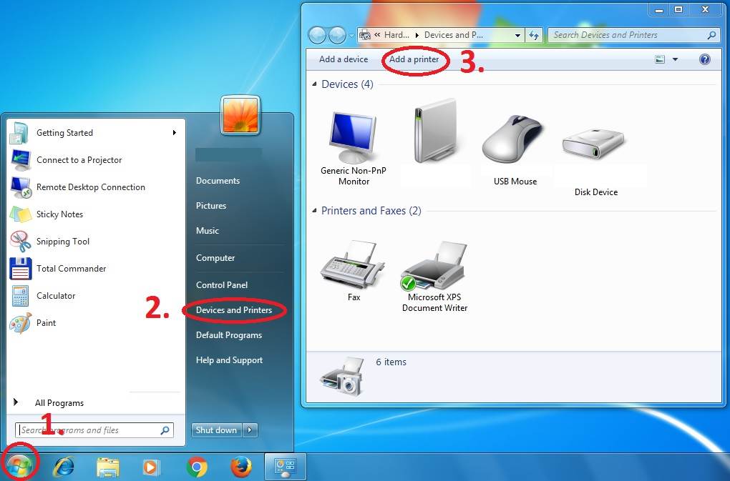Click the Devices and P... breadcrumb

click(454, 35)
